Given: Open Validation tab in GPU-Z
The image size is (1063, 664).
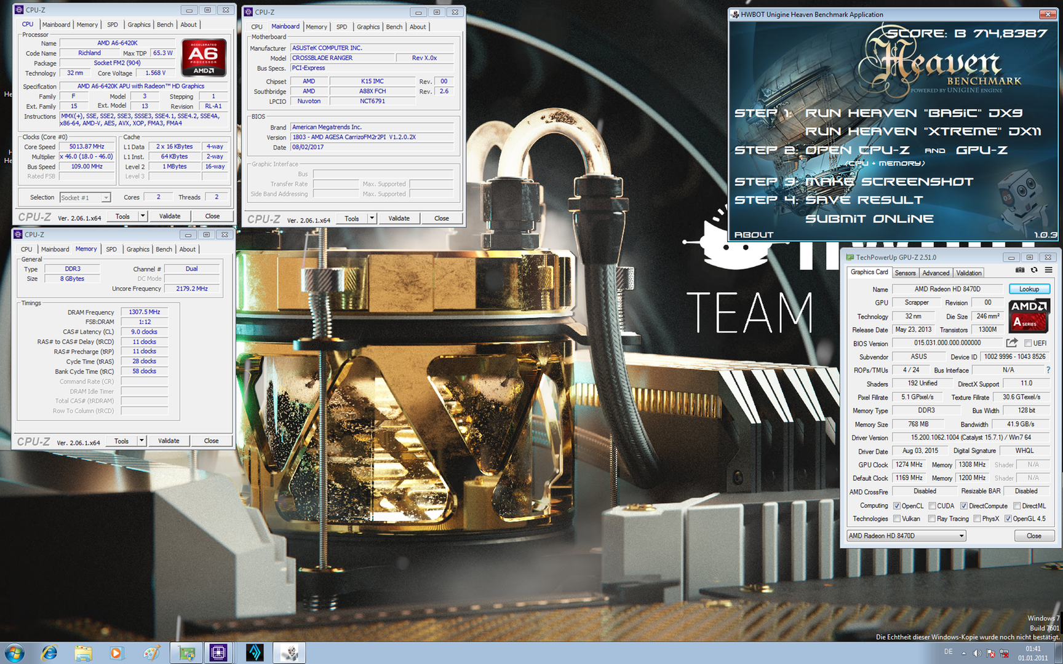Looking at the screenshot, I should (x=969, y=273).
